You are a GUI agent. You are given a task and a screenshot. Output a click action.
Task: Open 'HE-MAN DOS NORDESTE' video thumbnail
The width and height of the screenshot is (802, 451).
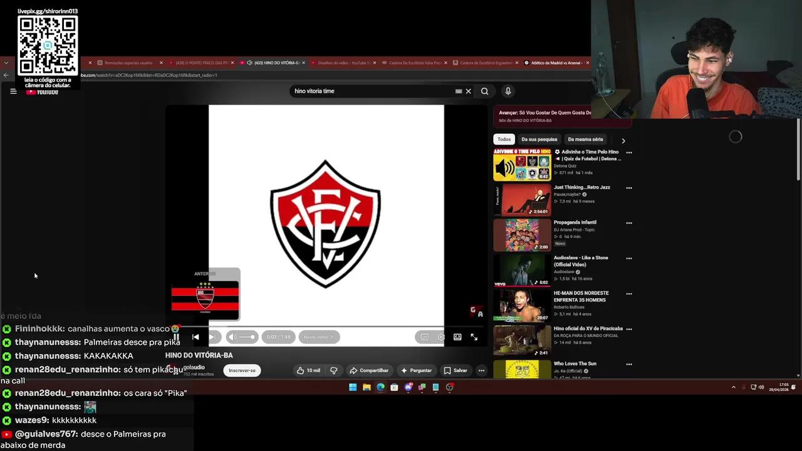(x=522, y=305)
